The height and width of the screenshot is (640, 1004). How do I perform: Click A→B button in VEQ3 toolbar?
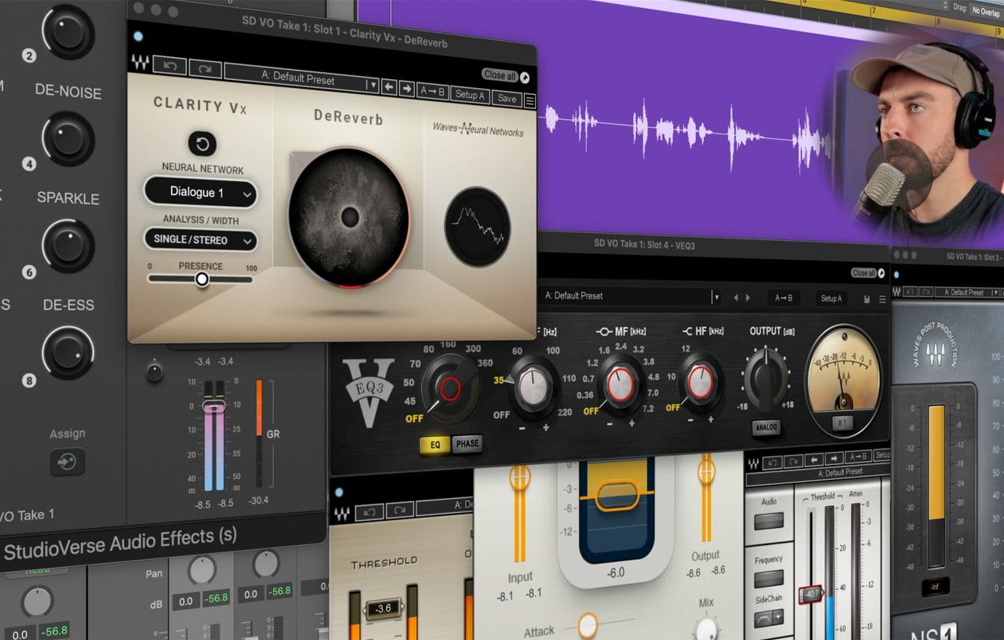click(x=784, y=298)
